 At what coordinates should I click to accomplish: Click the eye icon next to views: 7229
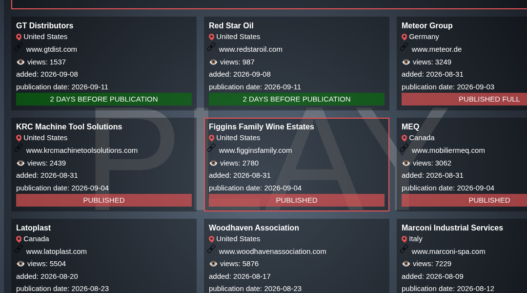[406, 264]
